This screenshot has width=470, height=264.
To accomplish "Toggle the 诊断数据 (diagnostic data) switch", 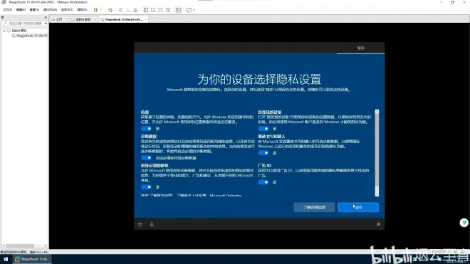I will click(x=146, y=158).
